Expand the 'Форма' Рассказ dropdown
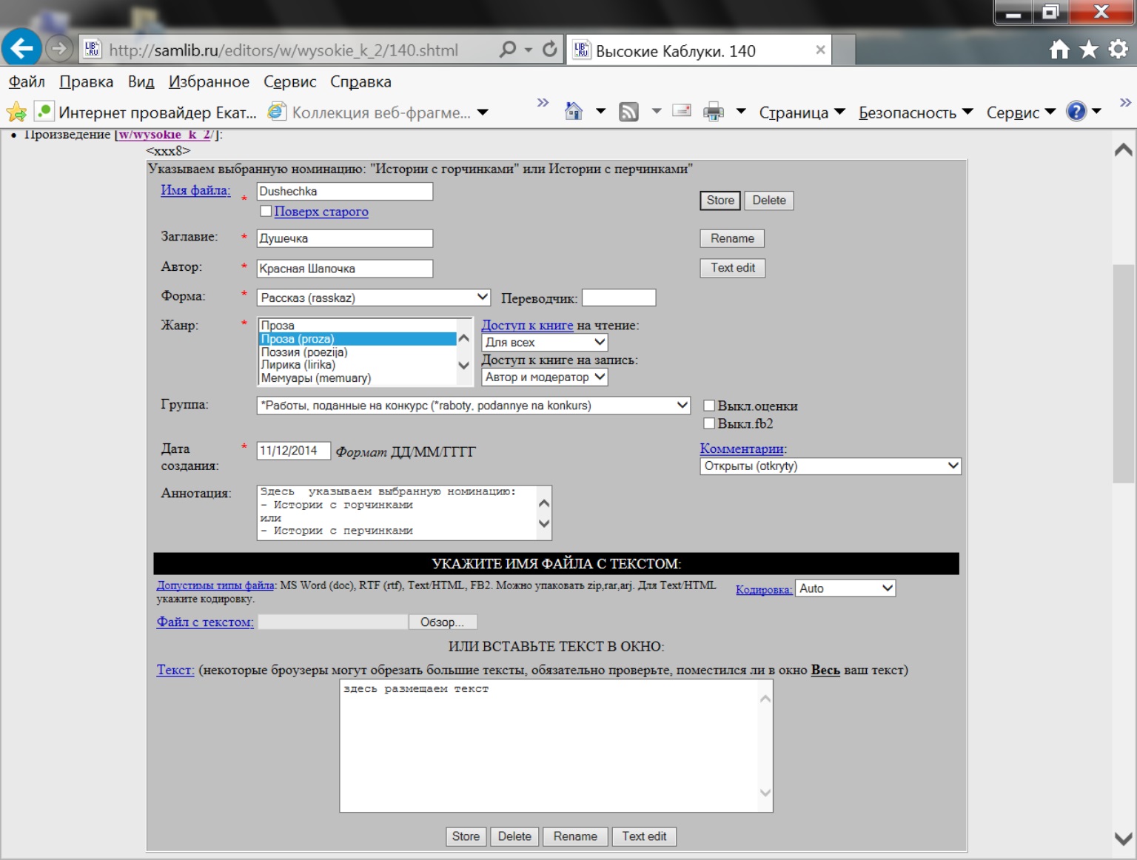1137x860 pixels. (373, 298)
